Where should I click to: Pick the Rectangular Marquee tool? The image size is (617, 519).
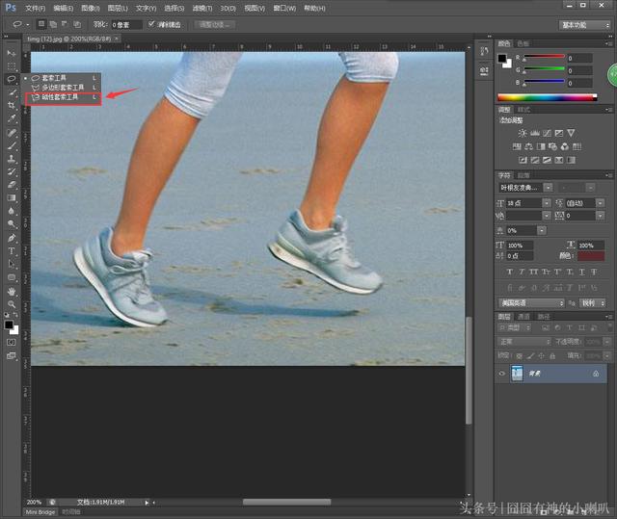tap(12, 65)
